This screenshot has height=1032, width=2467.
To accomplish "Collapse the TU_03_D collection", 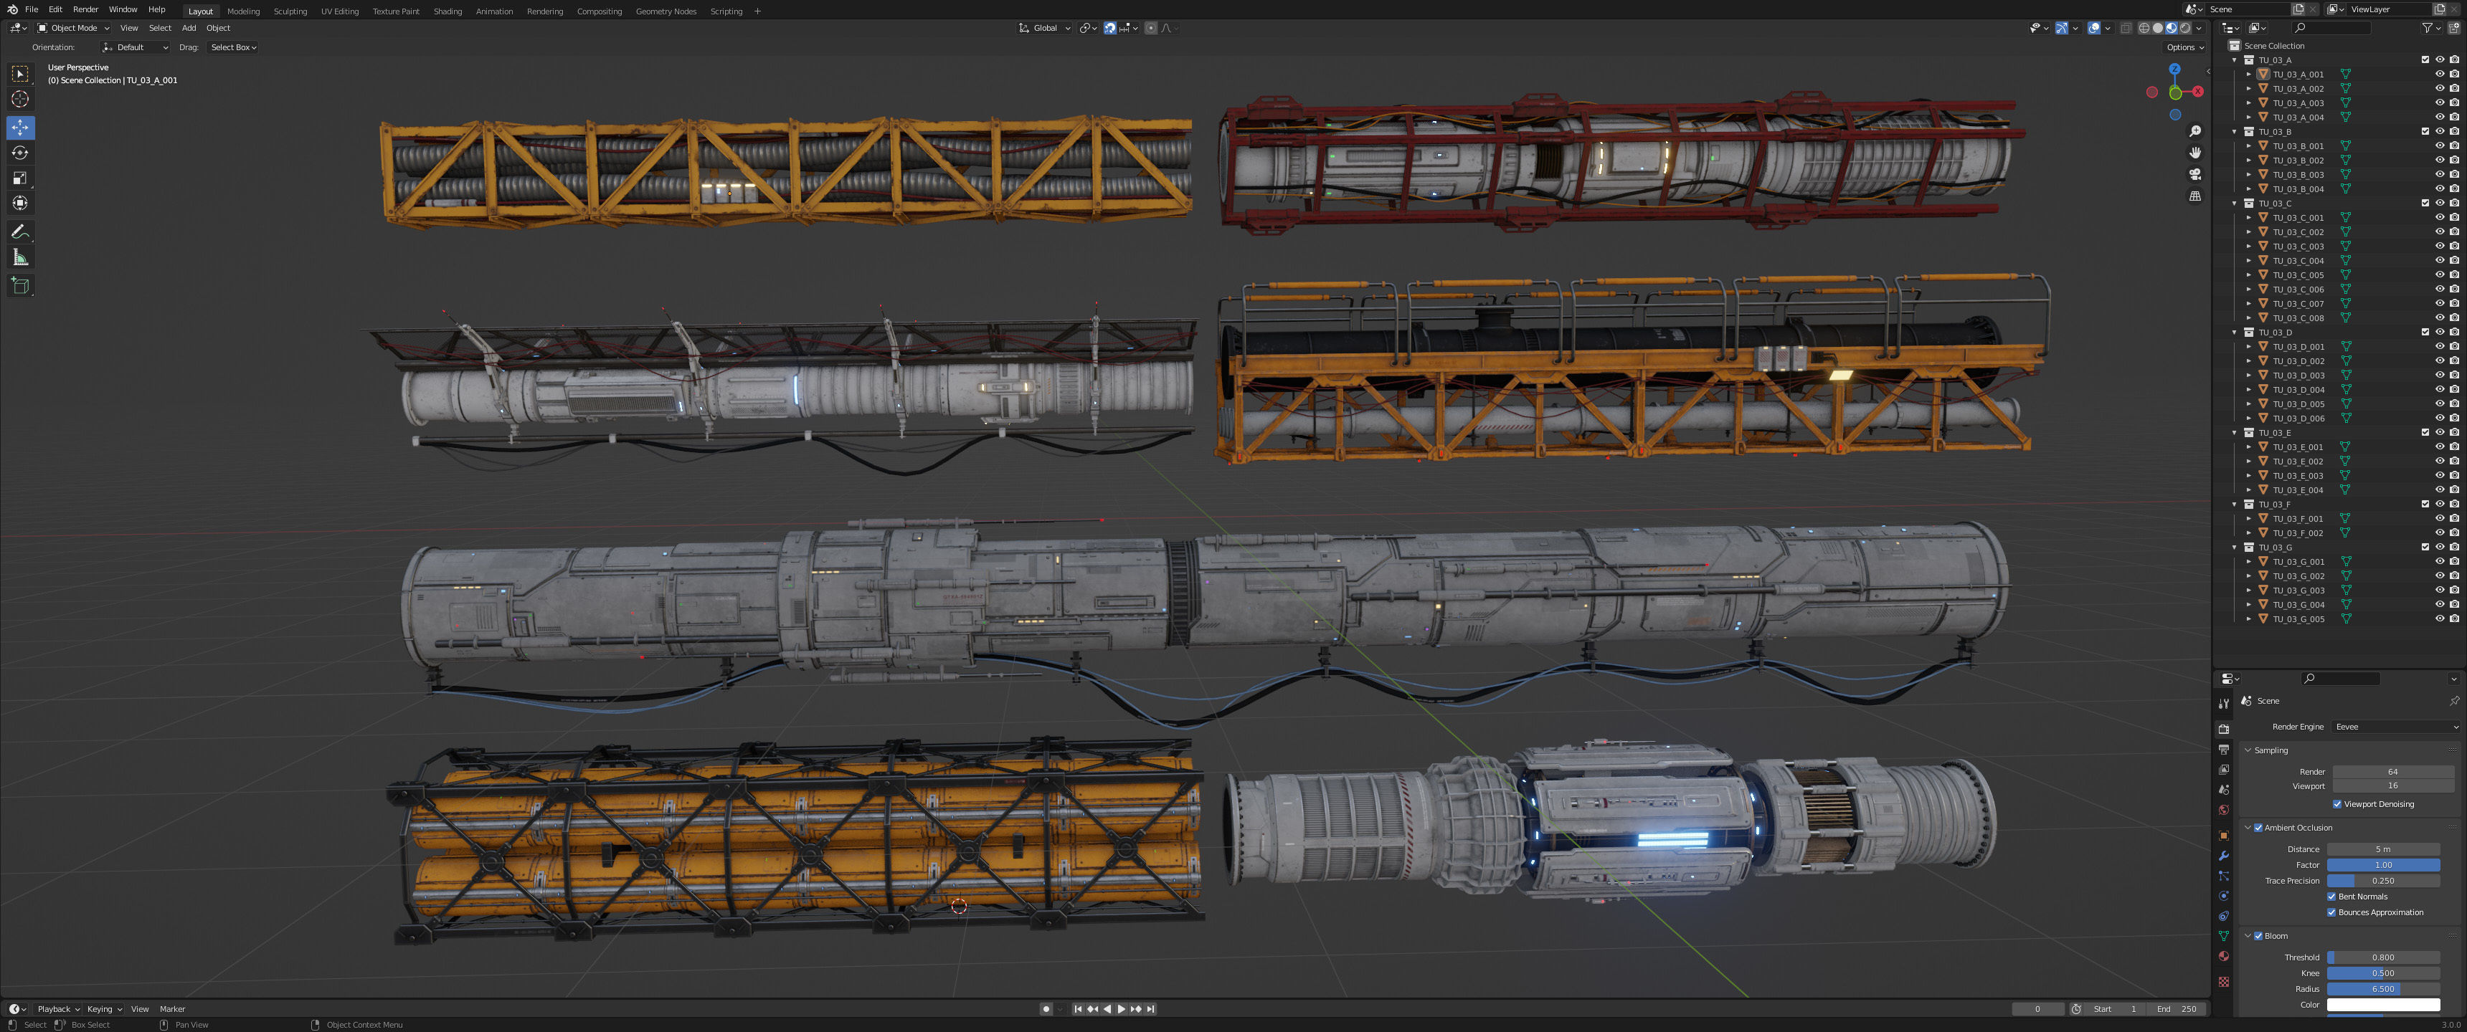I will [x=2235, y=333].
